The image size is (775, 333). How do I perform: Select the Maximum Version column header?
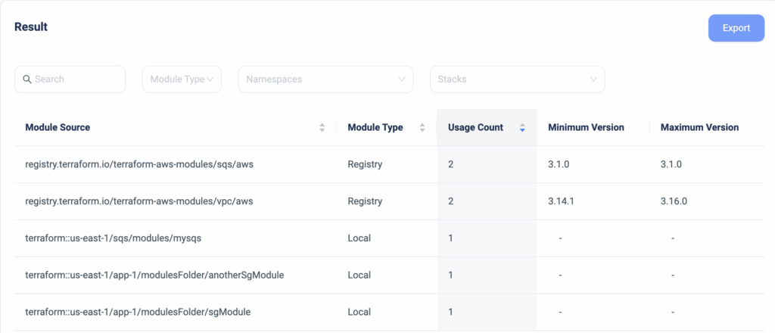(699, 128)
